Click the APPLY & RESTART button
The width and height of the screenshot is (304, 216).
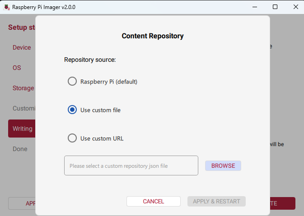coord(216,202)
